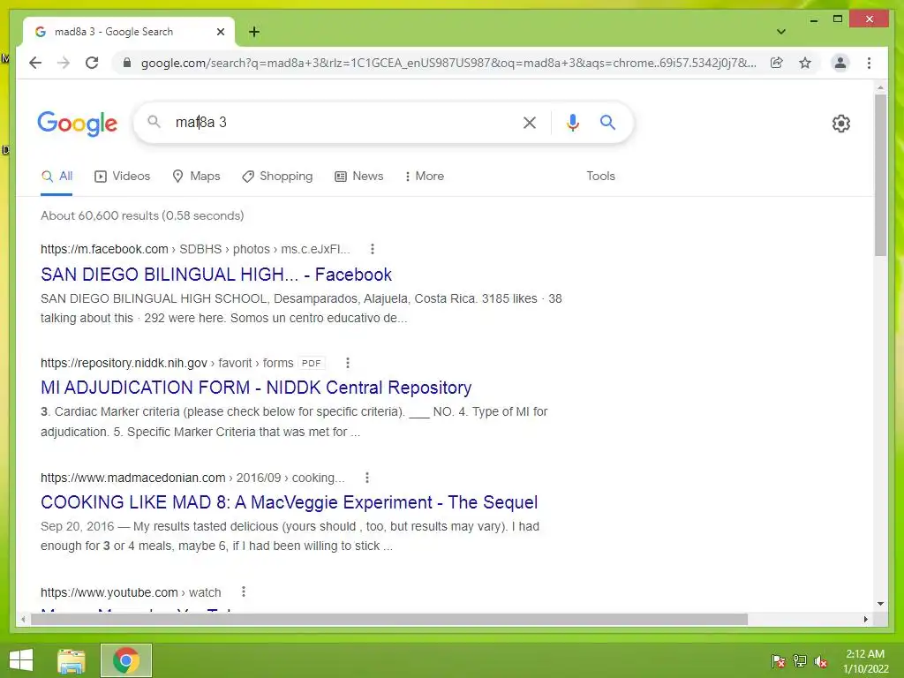Viewport: 904px width, 678px height.
Task: Start voice search with microphone
Action: click(572, 122)
